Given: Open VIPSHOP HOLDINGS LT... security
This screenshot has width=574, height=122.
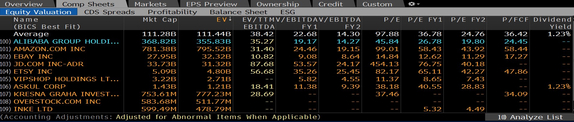Looking at the screenshot, I should click(x=66, y=79).
